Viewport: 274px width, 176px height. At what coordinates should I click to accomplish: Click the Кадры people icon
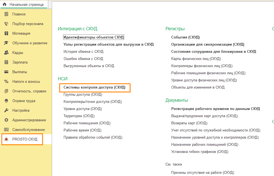[6, 53]
